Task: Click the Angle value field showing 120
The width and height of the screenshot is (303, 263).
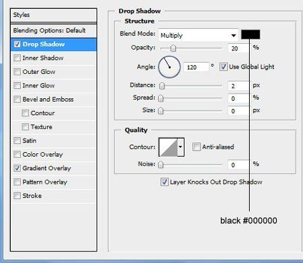Action: [196, 67]
